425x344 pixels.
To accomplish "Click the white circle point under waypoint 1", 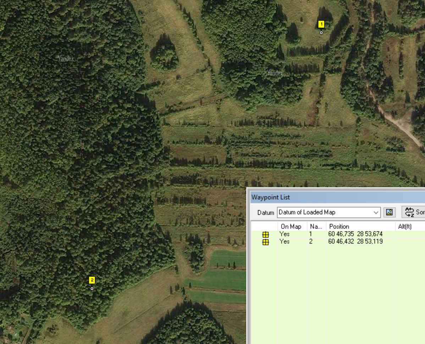I will (321, 33).
